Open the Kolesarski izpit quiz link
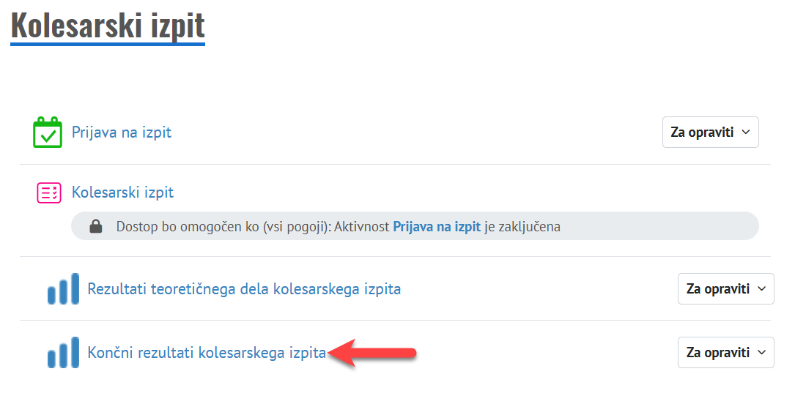The image size is (806, 396). pyautogui.click(x=122, y=193)
